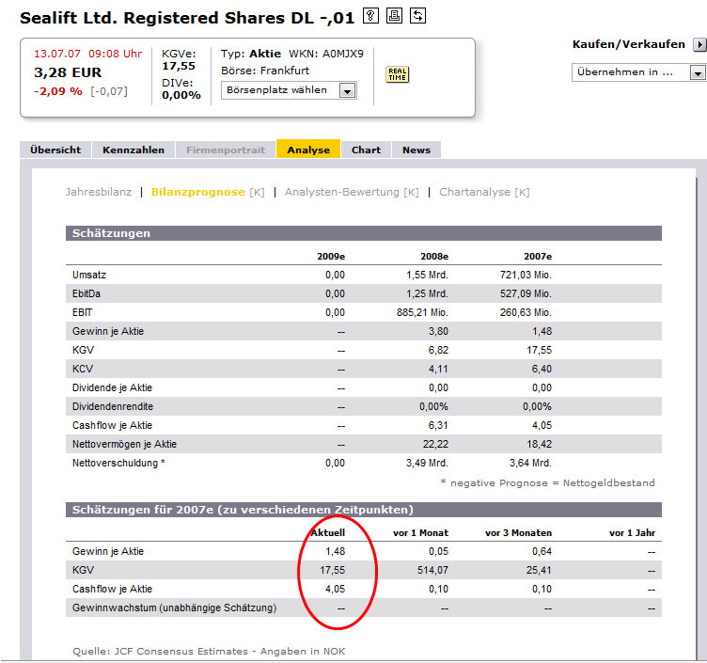Click the print page icon
This screenshot has width=707, height=663.
pyautogui.click(x=395, y=16)
